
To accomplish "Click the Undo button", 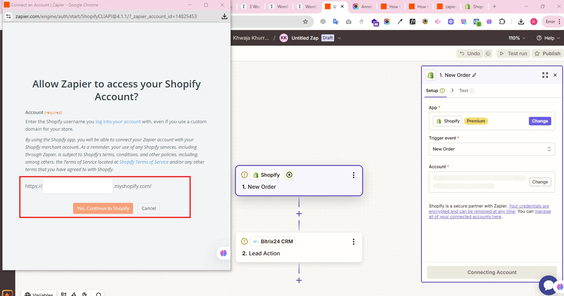I will (470, 53).
